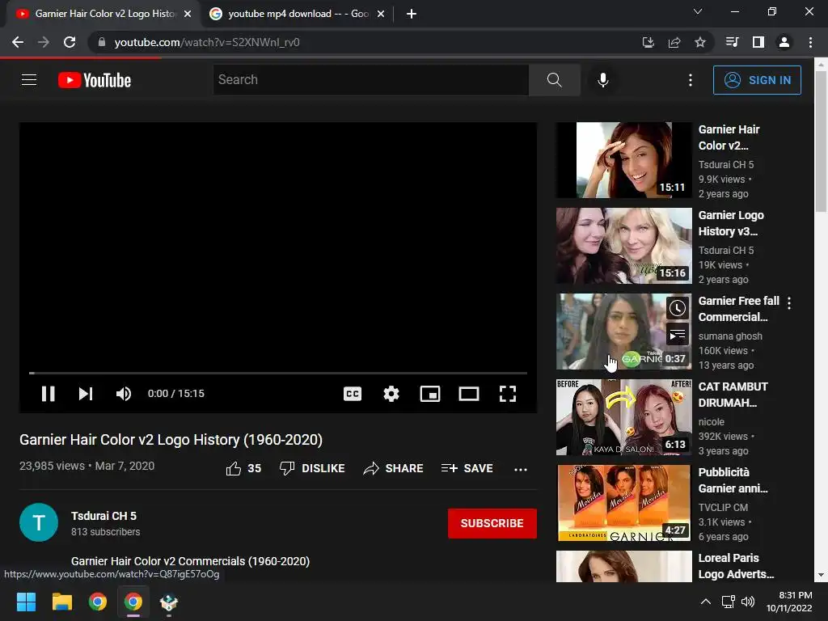Close the Garnier Hair Color v2 tab
Viewport: 828px width, 621px height.
click(x=188, y=14)
